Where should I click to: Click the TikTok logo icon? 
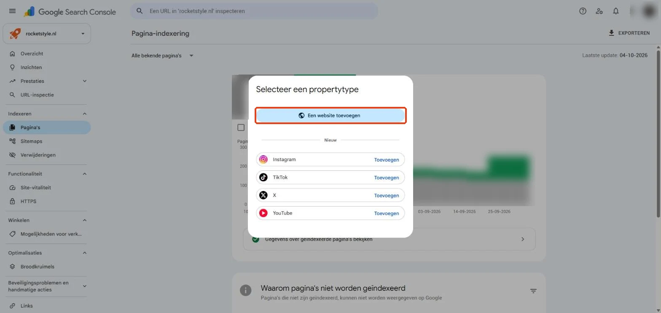tap(263, 178)
